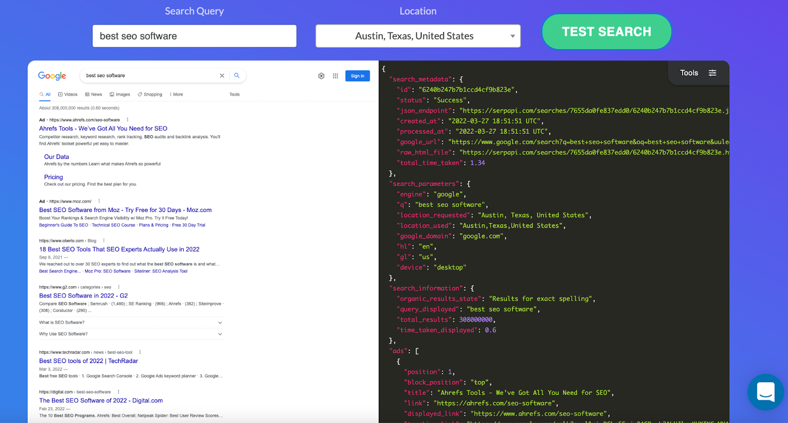Screen dimensions: 788x423
Task: Expand What is SEO Software question
Action: [131, 323]
